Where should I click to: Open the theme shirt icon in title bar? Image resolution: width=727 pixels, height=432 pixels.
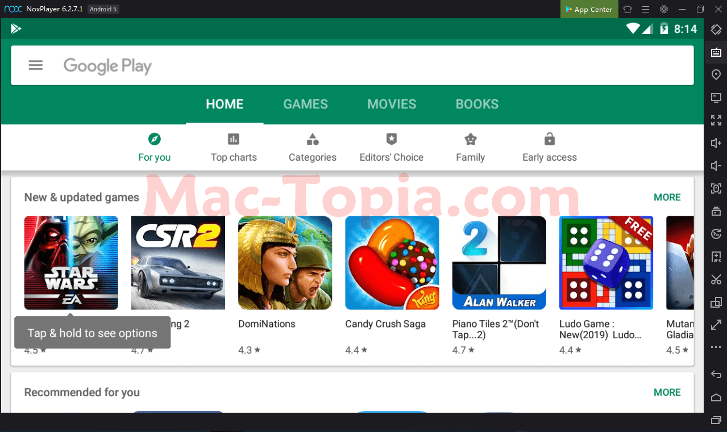click(x=628, y=9)
